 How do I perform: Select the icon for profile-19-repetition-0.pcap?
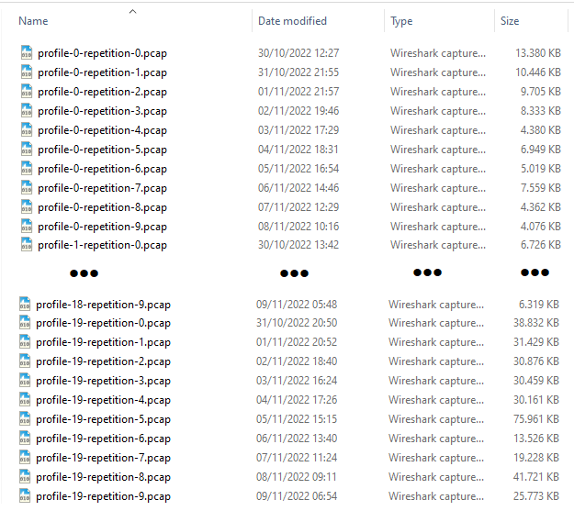25,322
